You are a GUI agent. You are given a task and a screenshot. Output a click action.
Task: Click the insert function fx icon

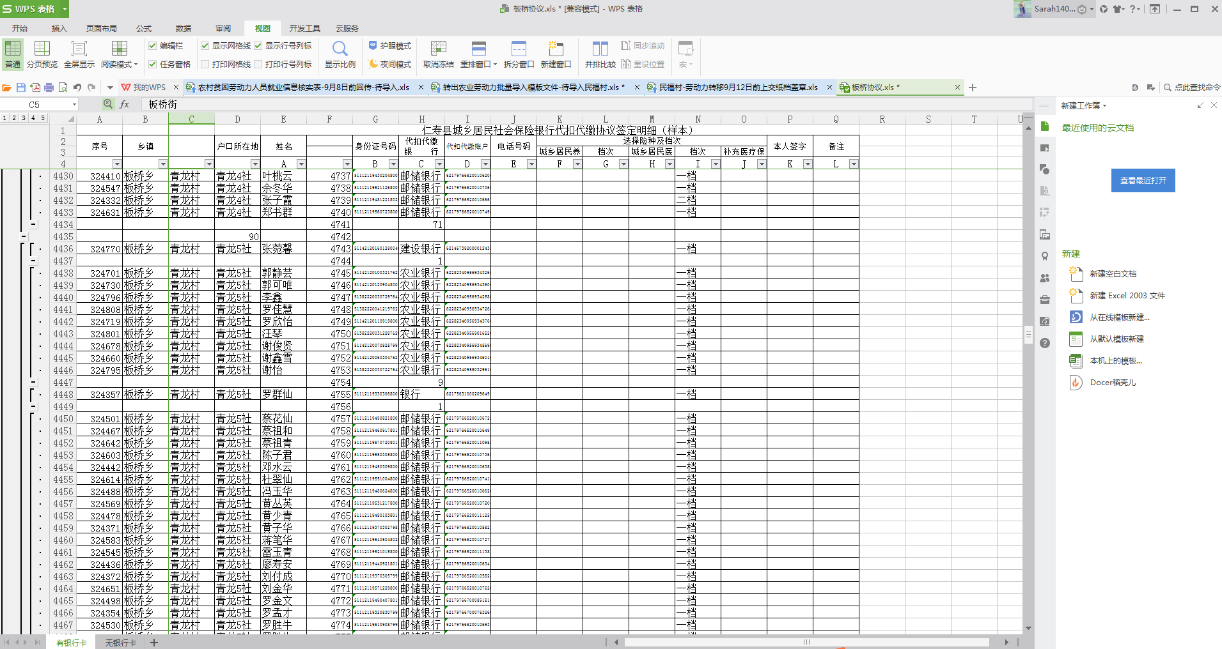pyautogui.click(x=125, y=104)
